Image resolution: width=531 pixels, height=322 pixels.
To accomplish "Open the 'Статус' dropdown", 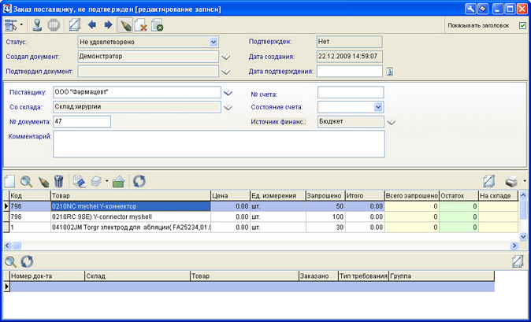I will pyautogui.click(x=214, y=42).
